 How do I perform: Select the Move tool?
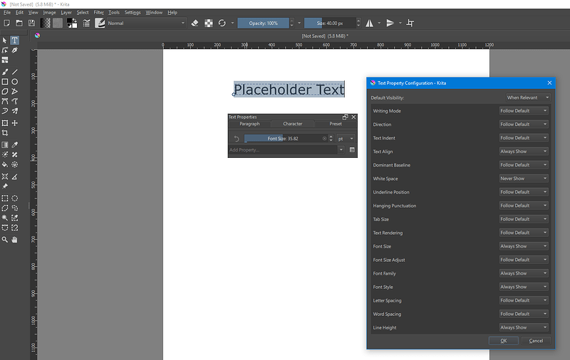point(14,123)
